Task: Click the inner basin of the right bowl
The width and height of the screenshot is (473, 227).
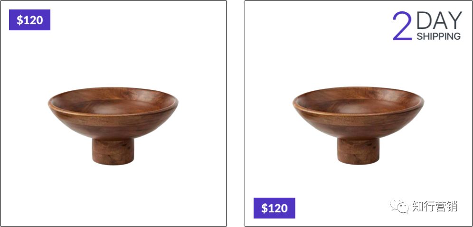Action: [358, 101]
